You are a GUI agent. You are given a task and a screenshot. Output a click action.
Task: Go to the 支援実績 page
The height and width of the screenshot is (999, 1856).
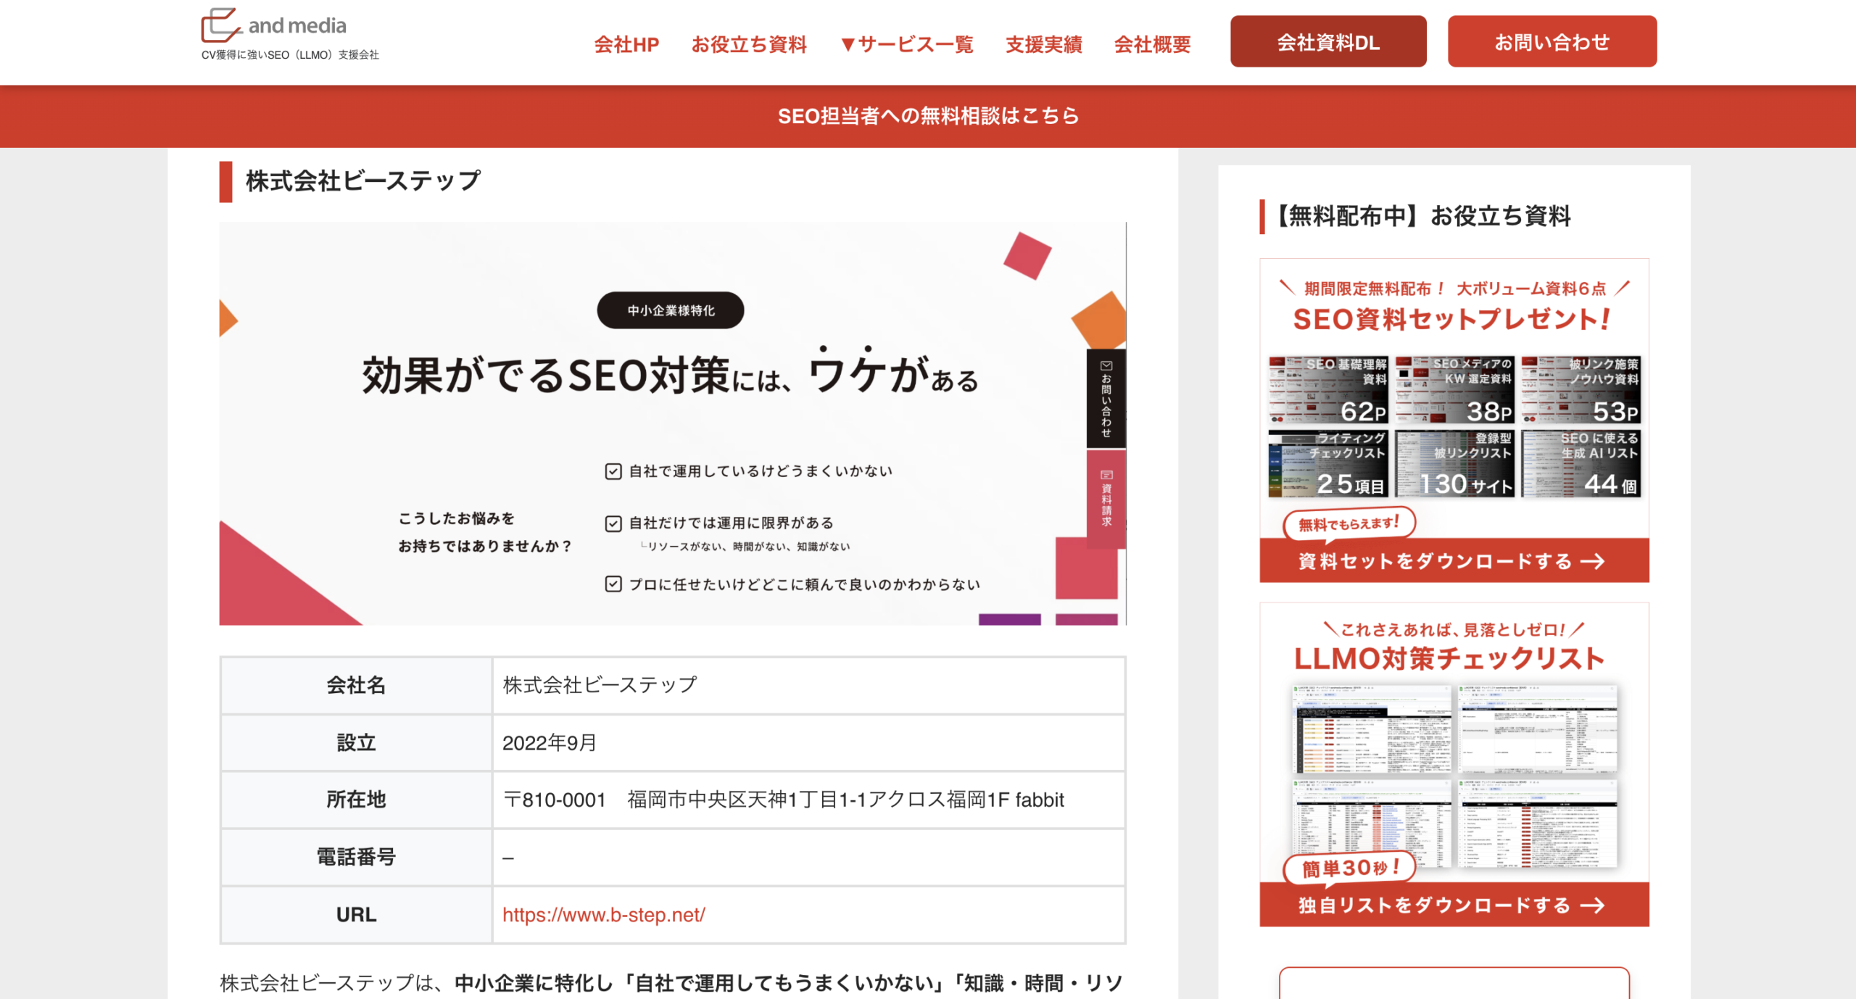click(1043, 44)
